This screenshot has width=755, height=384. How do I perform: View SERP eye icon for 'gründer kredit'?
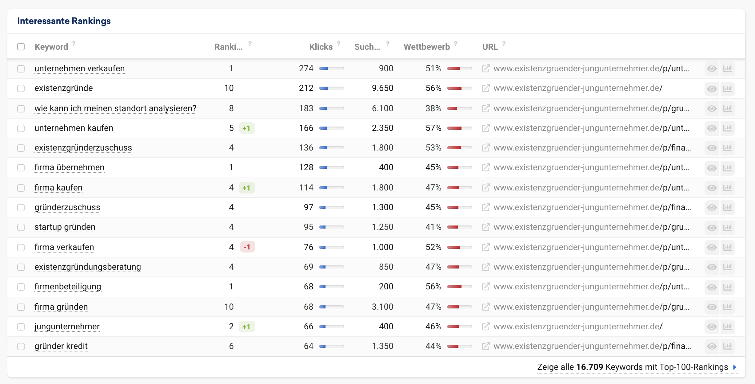[x=712, y=346]
